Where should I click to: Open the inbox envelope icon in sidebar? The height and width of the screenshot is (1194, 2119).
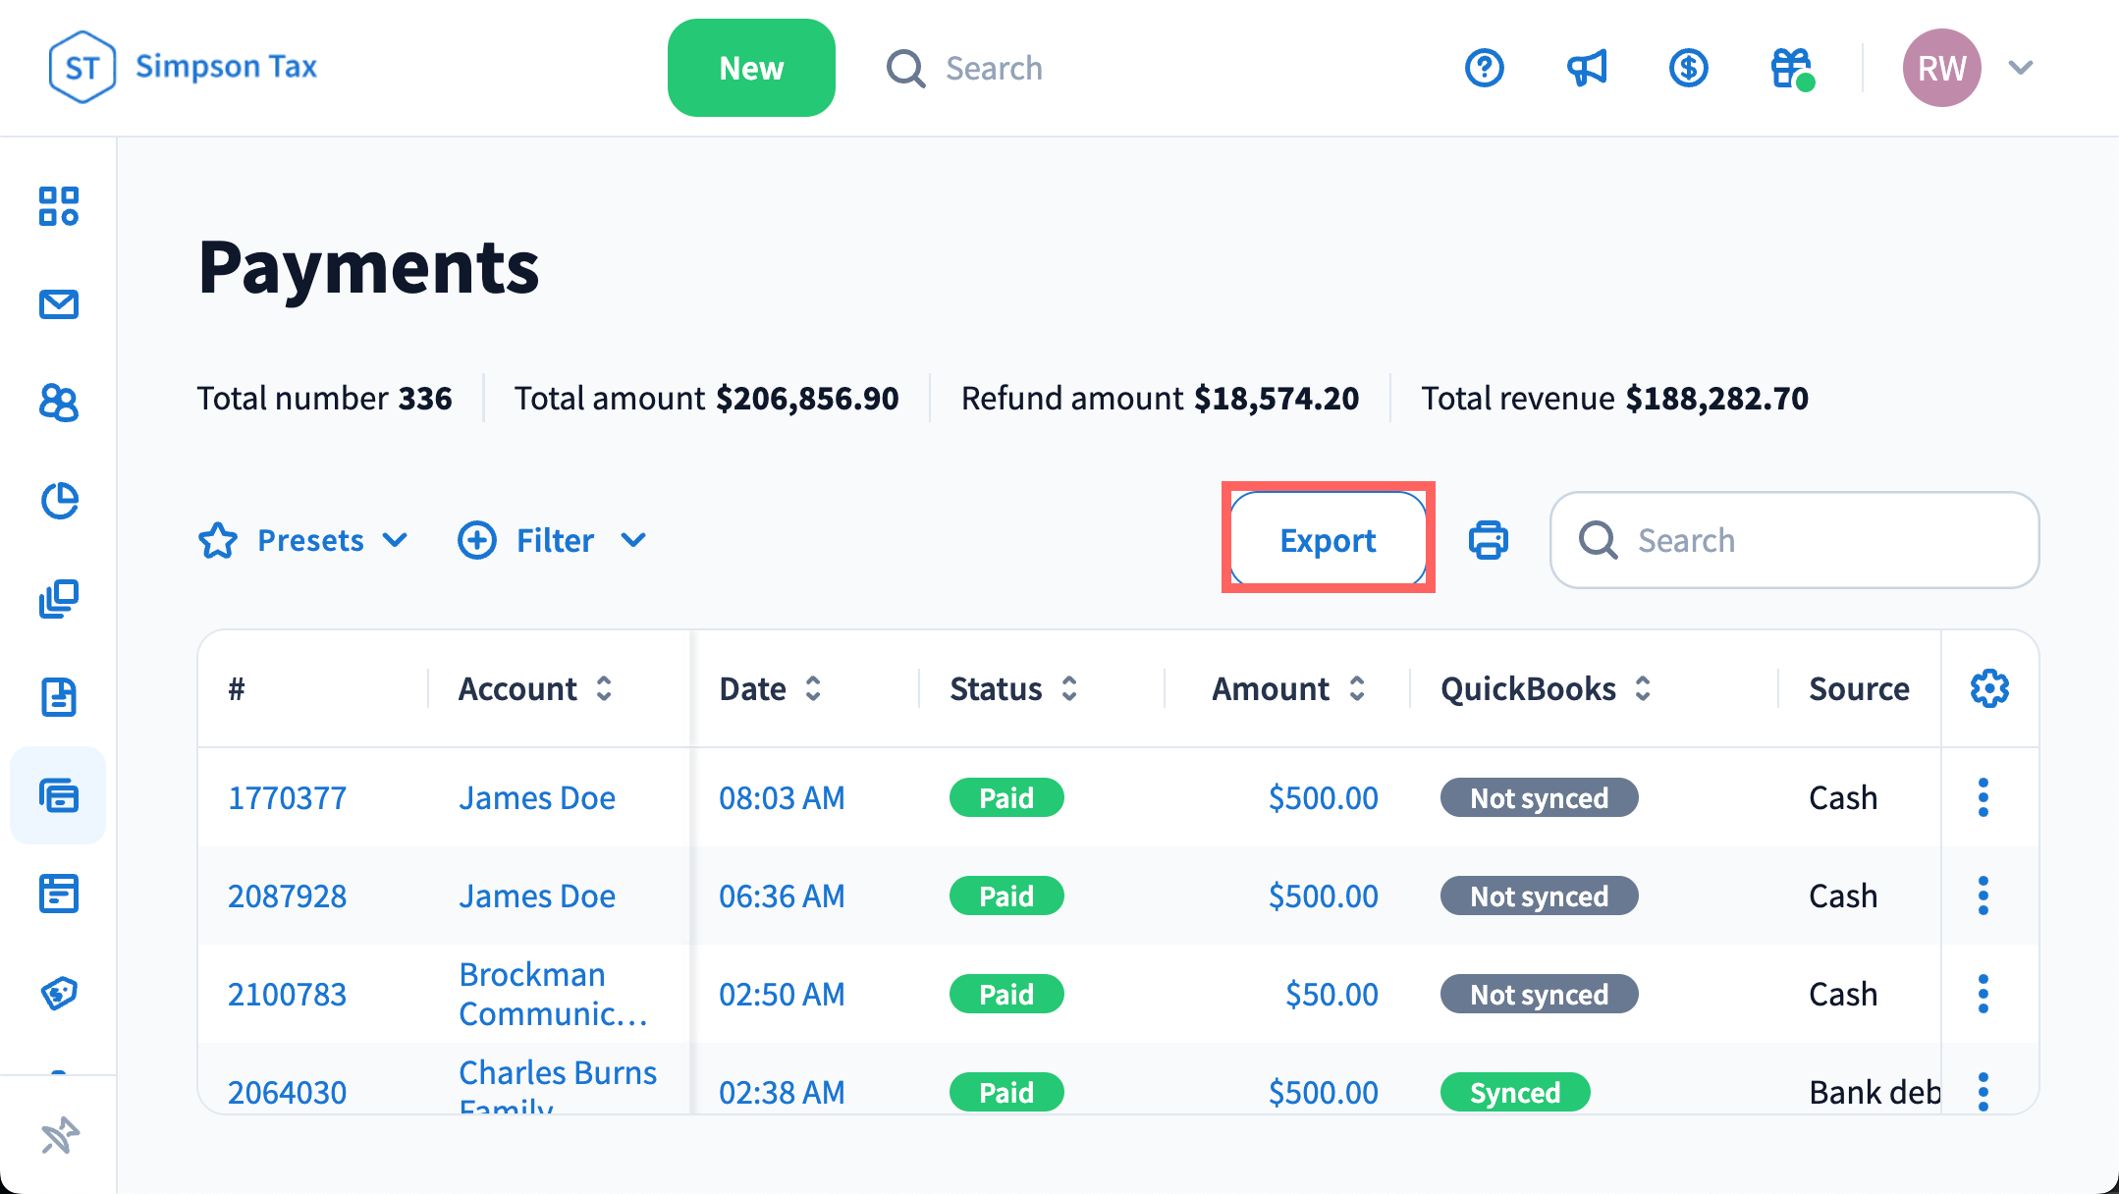[x=59, y=304]
